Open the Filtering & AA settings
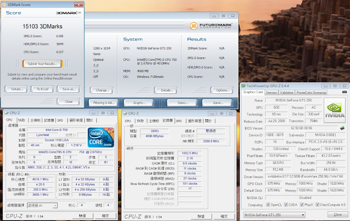The height and width of the screenshot is (221, 350). 104,103
